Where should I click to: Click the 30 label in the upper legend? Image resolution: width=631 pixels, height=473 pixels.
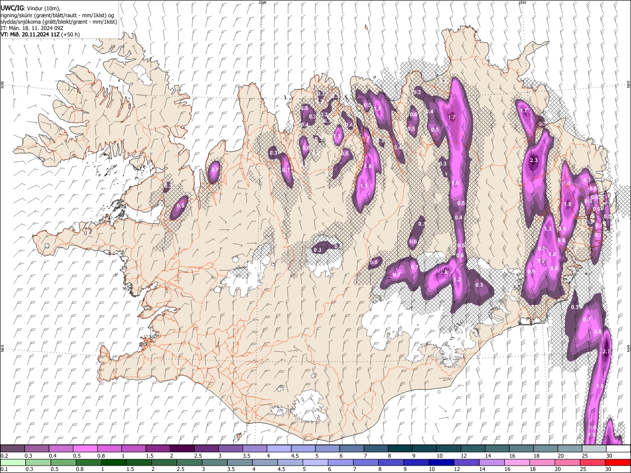(x=609, y=456)
